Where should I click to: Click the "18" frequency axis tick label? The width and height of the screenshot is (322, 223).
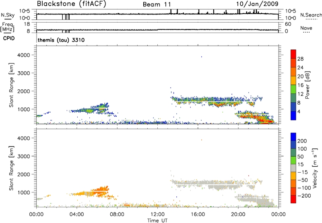27,24
